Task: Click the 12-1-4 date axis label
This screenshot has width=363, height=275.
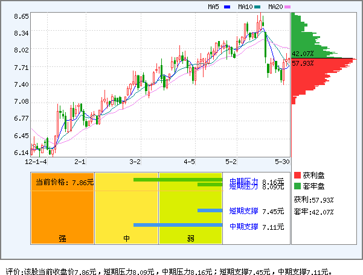Action: (36, 162)
